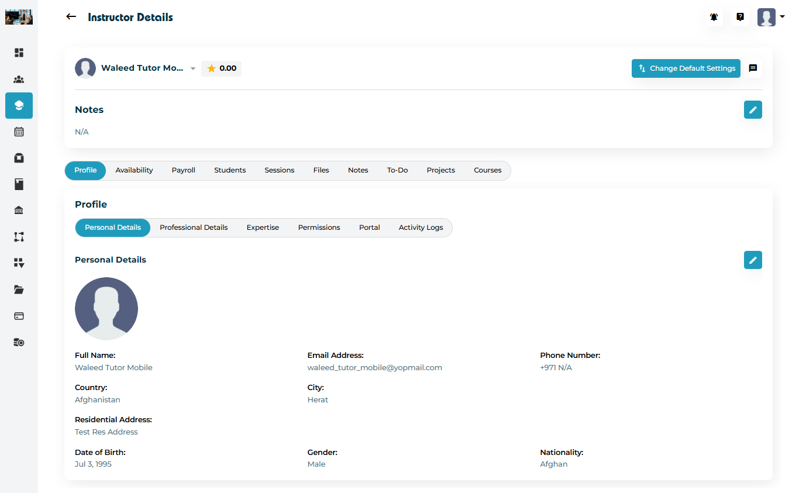Open the bank building icon in sidebar
The image size is (799, 493).
tap(19, 211)
